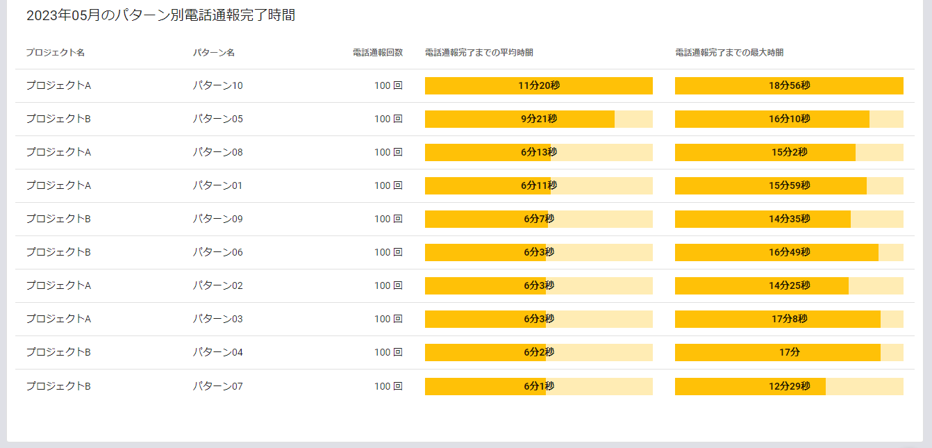Click the 16分49秒 maximum time bar
The image size is (932, 448).
point(789,253)
